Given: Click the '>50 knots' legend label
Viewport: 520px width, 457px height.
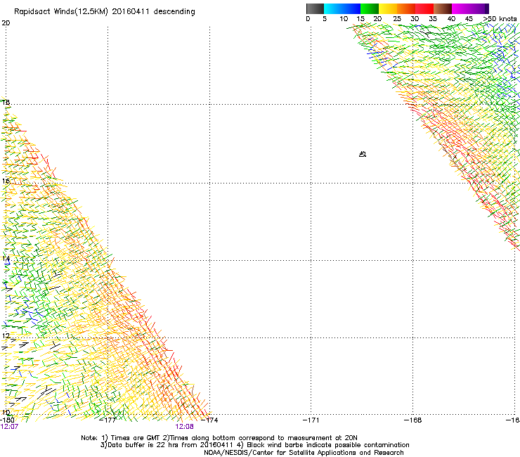Looking at the screenshot, I should point(500,18).
